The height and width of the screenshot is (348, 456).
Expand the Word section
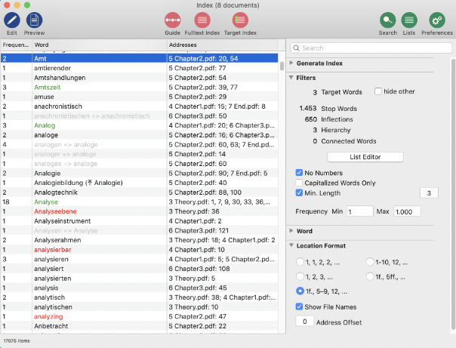click(291, 231)
